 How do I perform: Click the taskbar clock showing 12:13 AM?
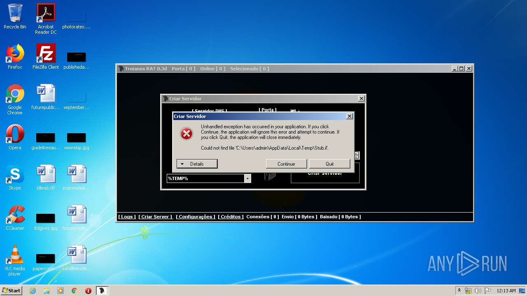pos(506,291)
